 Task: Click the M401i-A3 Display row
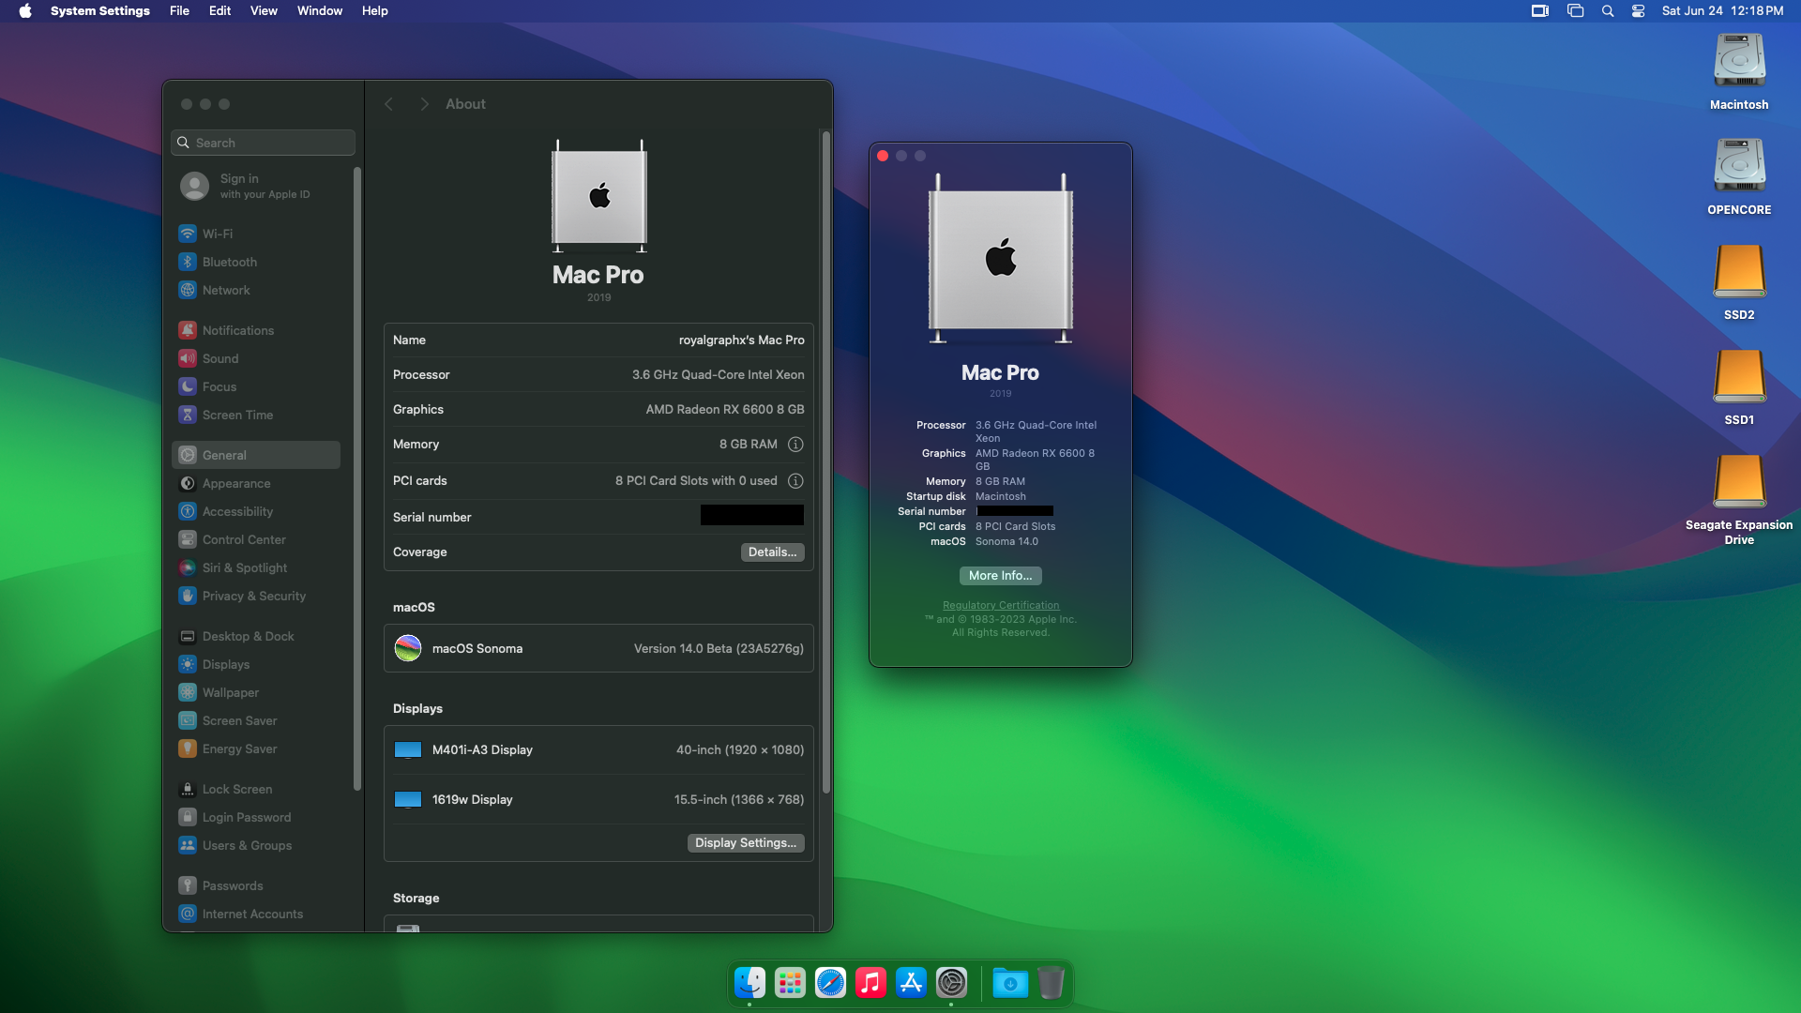tap(598, 749)
